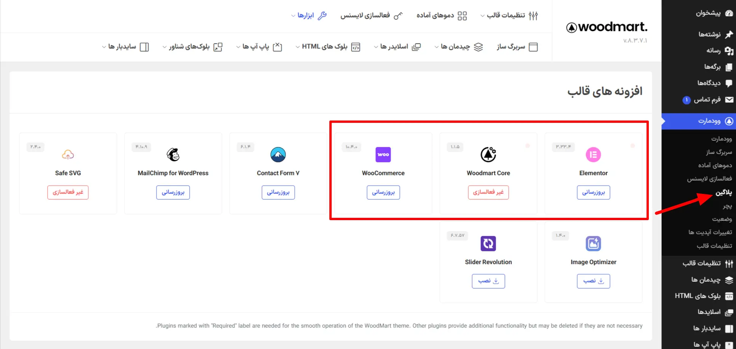Deactivate the Woodmart Core plugin

488,192
